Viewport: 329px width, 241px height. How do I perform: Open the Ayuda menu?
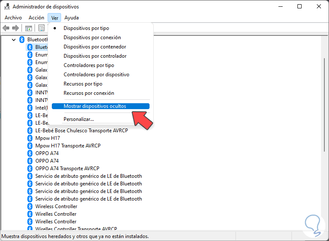pos(72,18)
